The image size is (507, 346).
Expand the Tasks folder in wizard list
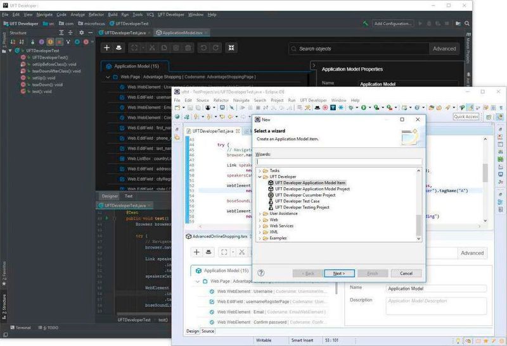tap(260, 171)
